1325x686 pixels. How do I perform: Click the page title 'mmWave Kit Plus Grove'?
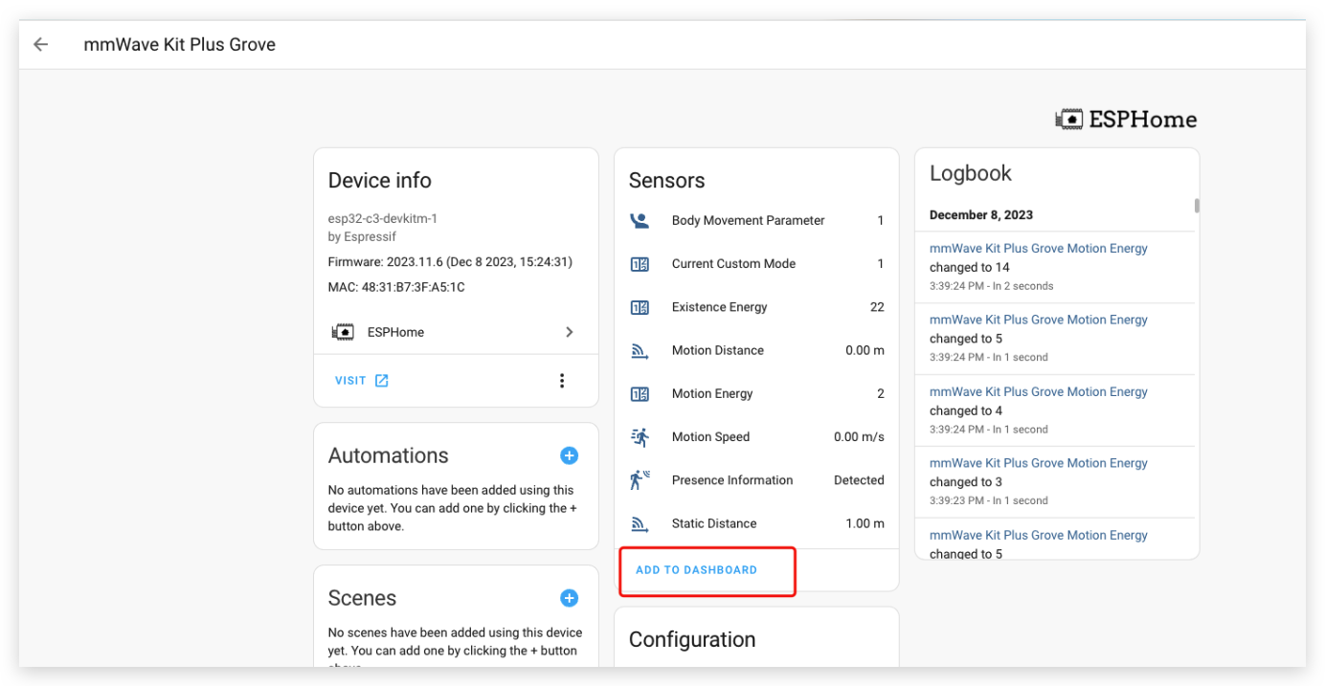tap(180, 44)
